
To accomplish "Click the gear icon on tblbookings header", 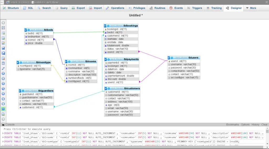I will coord(108,26).
